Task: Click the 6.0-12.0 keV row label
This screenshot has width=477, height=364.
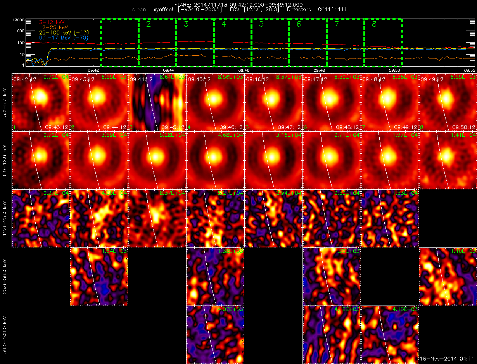Action: coord(5,160)
